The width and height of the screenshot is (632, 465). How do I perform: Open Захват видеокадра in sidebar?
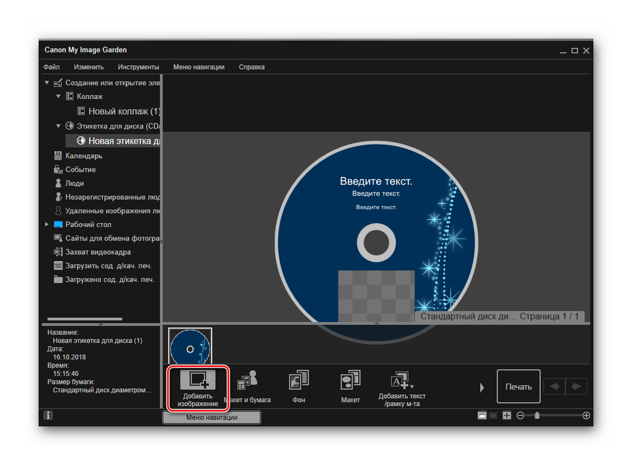[x=98, y=252]
